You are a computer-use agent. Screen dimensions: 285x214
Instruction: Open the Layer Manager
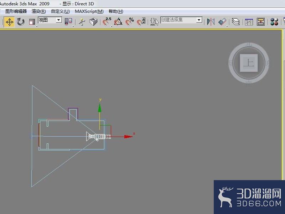236,22
